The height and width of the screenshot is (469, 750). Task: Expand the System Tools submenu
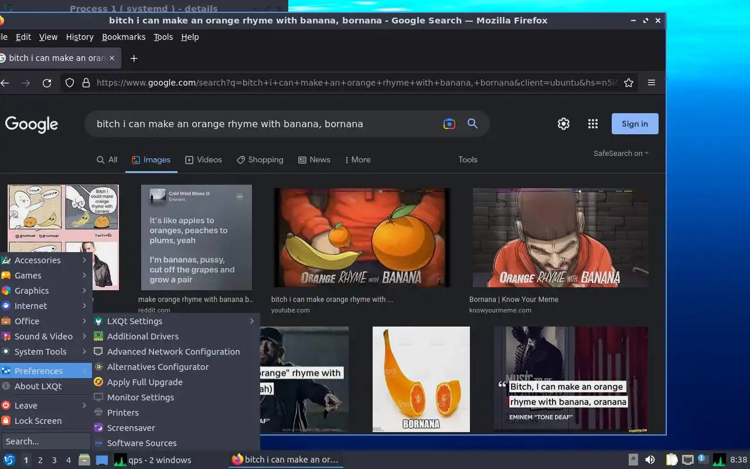click(x=46, y=352)
